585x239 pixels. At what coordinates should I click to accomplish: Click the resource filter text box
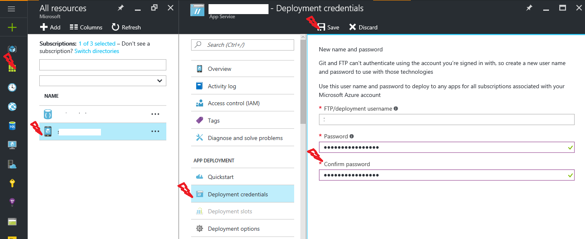point(103,65)
